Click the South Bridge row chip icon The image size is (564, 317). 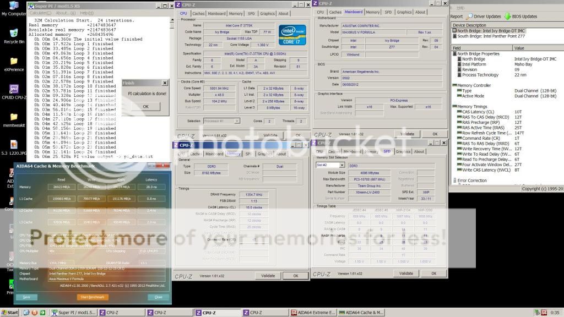pyautogui.click(x=454, y=36)
